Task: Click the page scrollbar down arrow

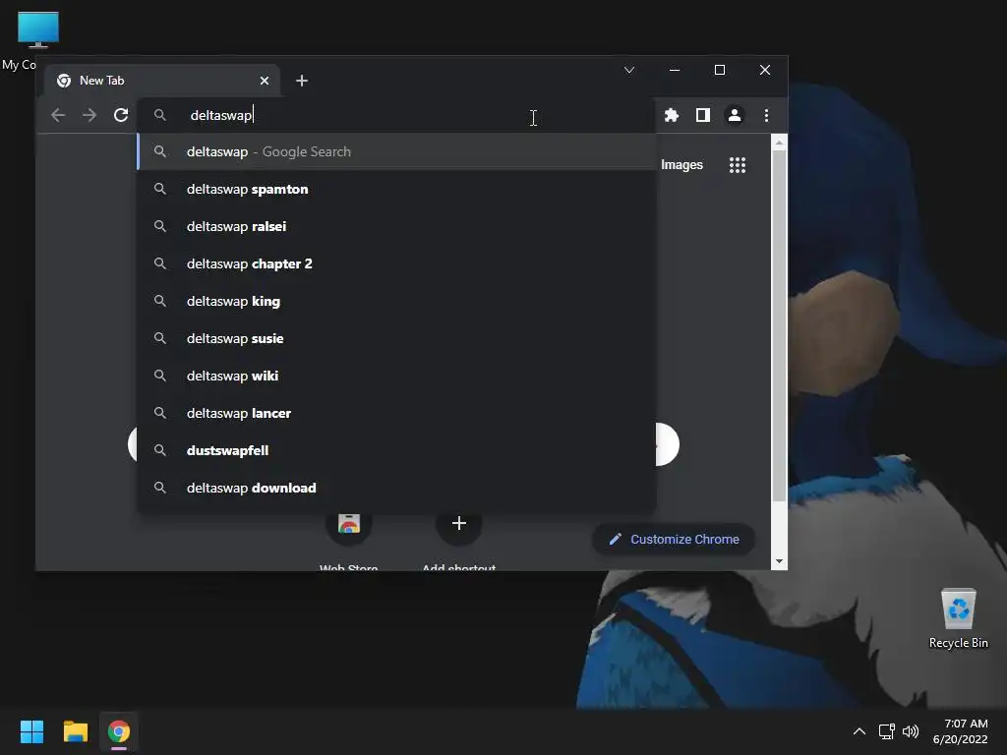Action: point(779,561)
